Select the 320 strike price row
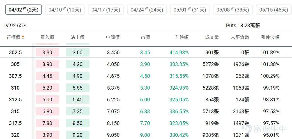 coord(146,134)
